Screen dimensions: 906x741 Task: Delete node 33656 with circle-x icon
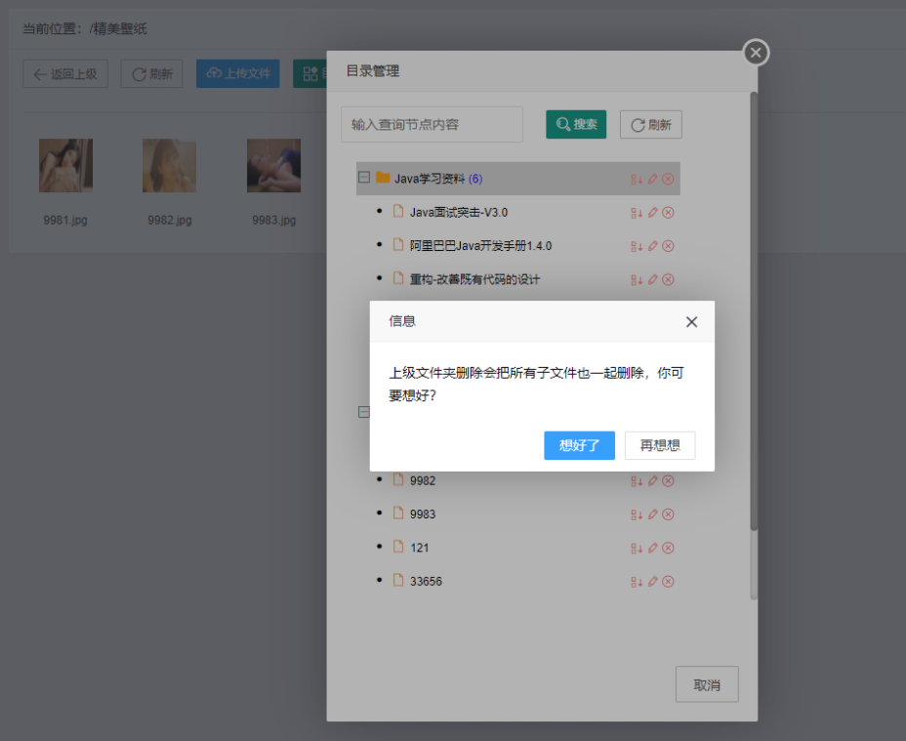(668, 582)
